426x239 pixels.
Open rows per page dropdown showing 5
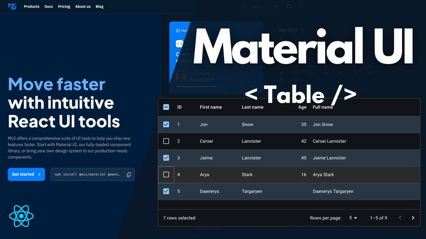click(x=353, y=218)
